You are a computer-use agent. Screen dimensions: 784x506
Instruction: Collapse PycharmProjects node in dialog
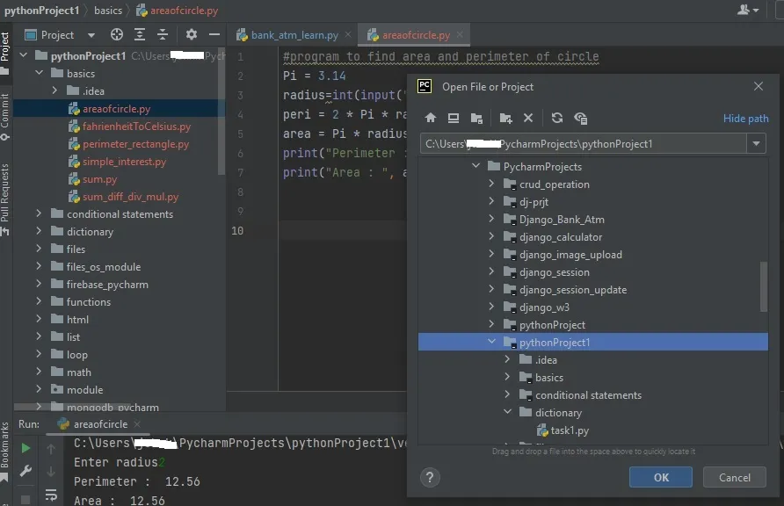(x=475, y=166)
